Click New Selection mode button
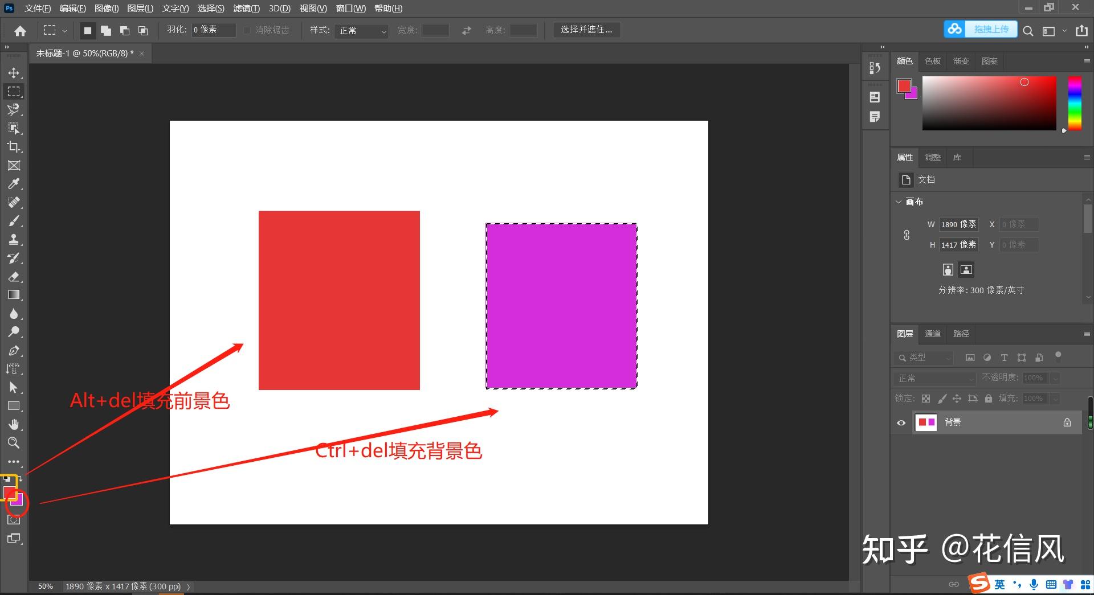 tap(87, 31)
